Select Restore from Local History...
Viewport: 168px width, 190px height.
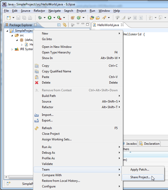[x=78, y=181]
